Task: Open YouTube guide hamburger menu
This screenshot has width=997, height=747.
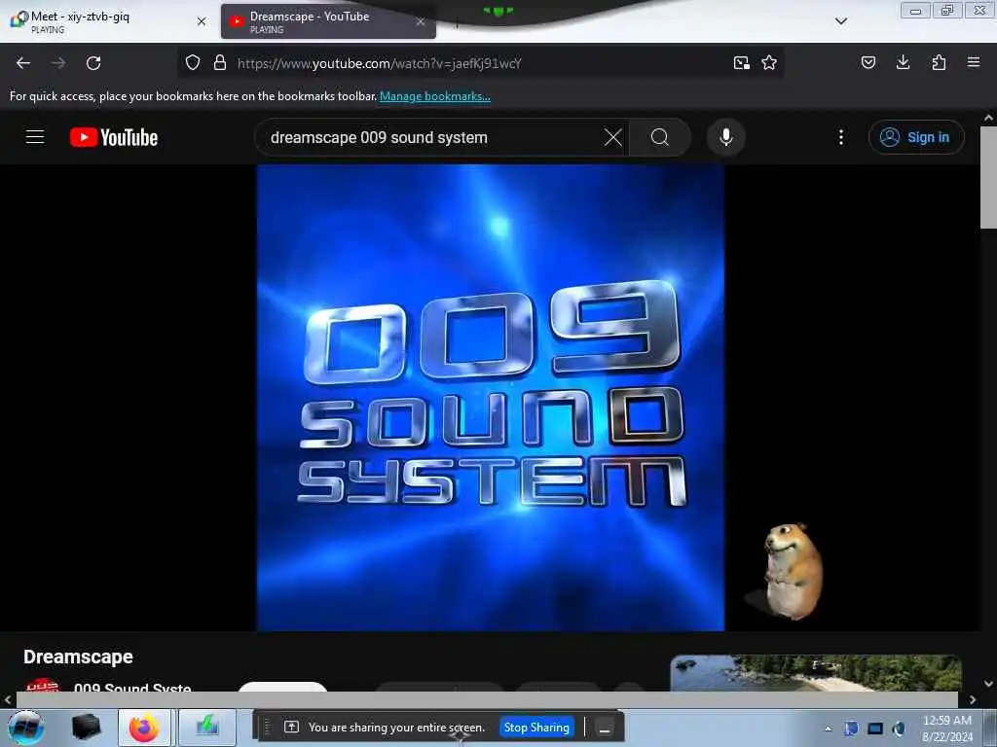Action: click(x=35, y=137)
